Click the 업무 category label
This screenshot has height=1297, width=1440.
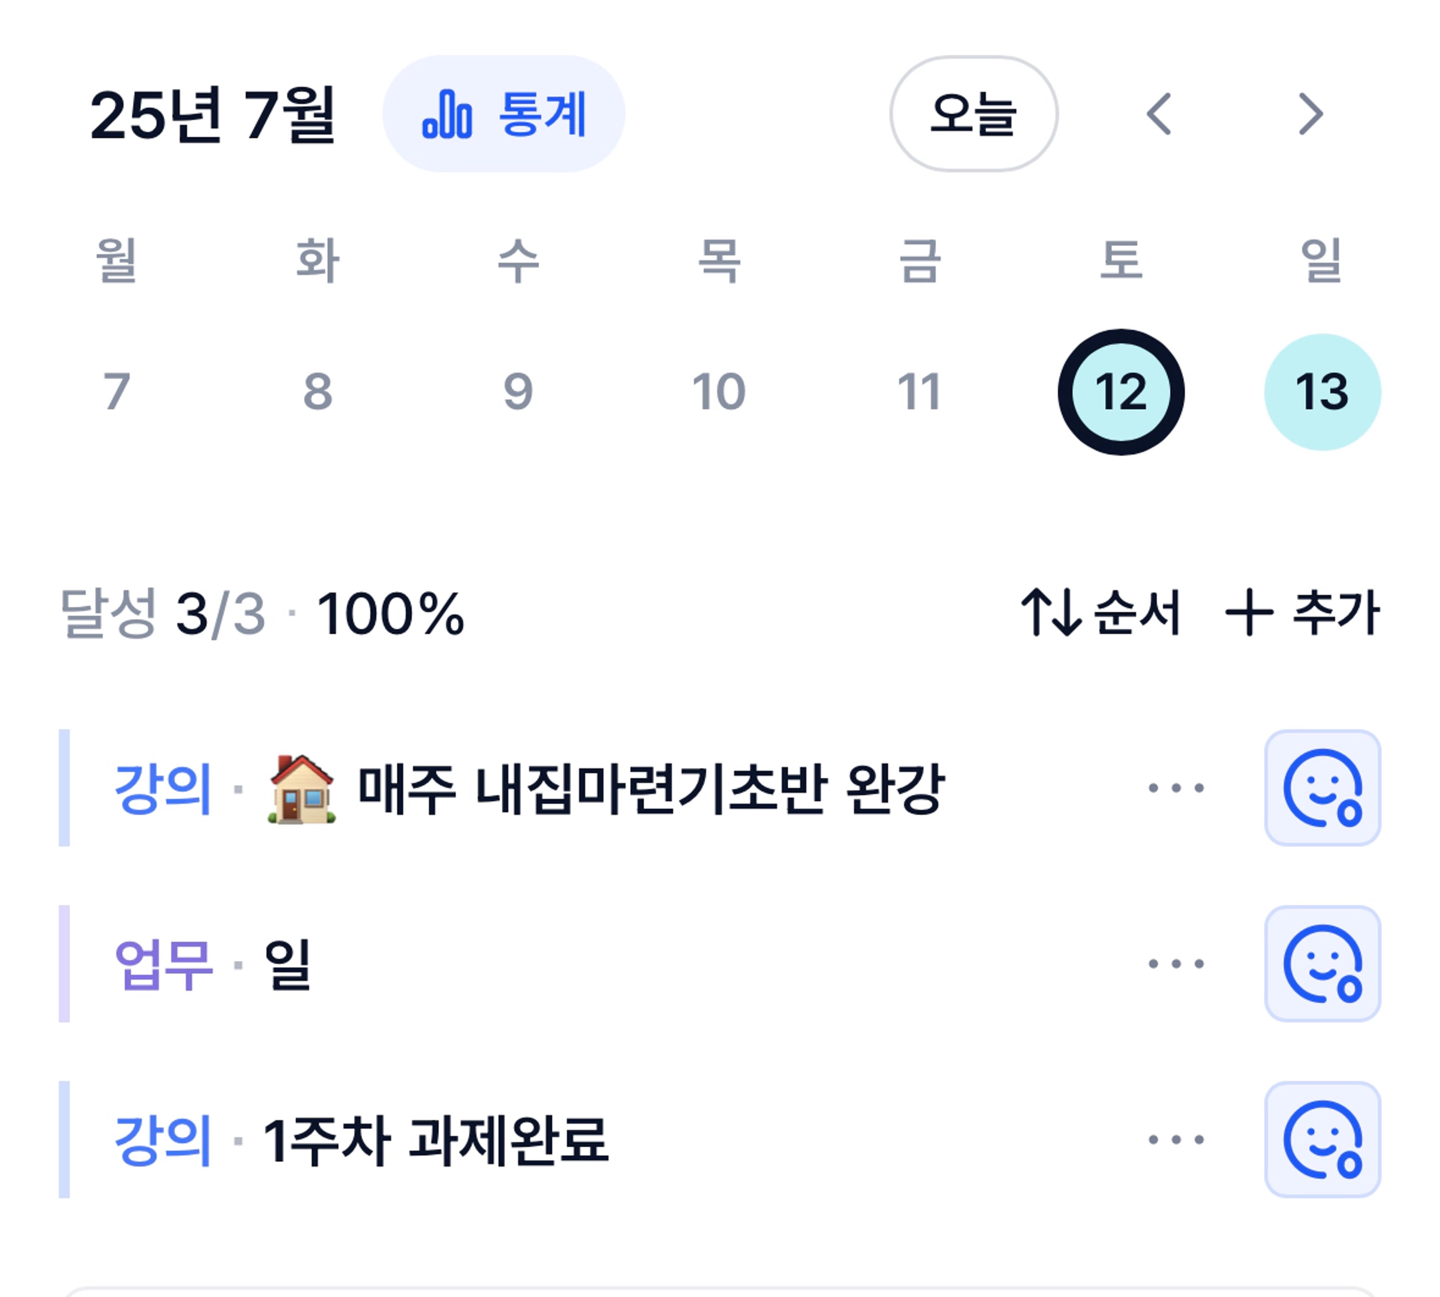click(163, 964)
